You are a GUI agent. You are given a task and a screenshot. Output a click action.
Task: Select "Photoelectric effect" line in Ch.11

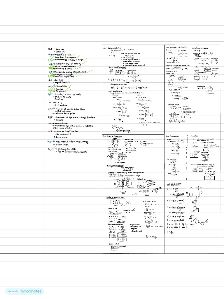coord(61,124)
